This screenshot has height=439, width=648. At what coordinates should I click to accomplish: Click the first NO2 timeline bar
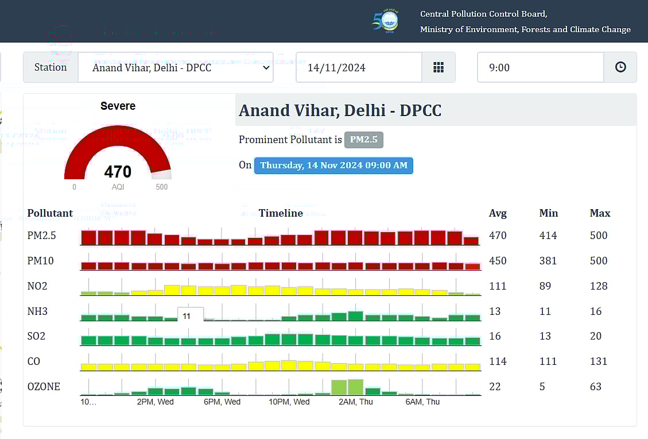click(x=88, y=293)
